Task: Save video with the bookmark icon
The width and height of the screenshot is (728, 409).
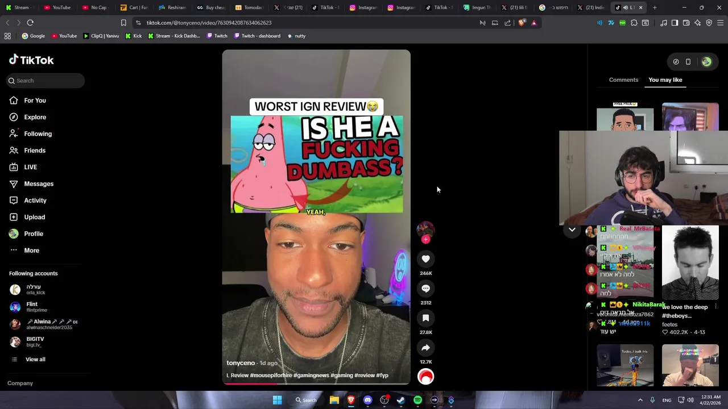Action: (x=425, y=318)
